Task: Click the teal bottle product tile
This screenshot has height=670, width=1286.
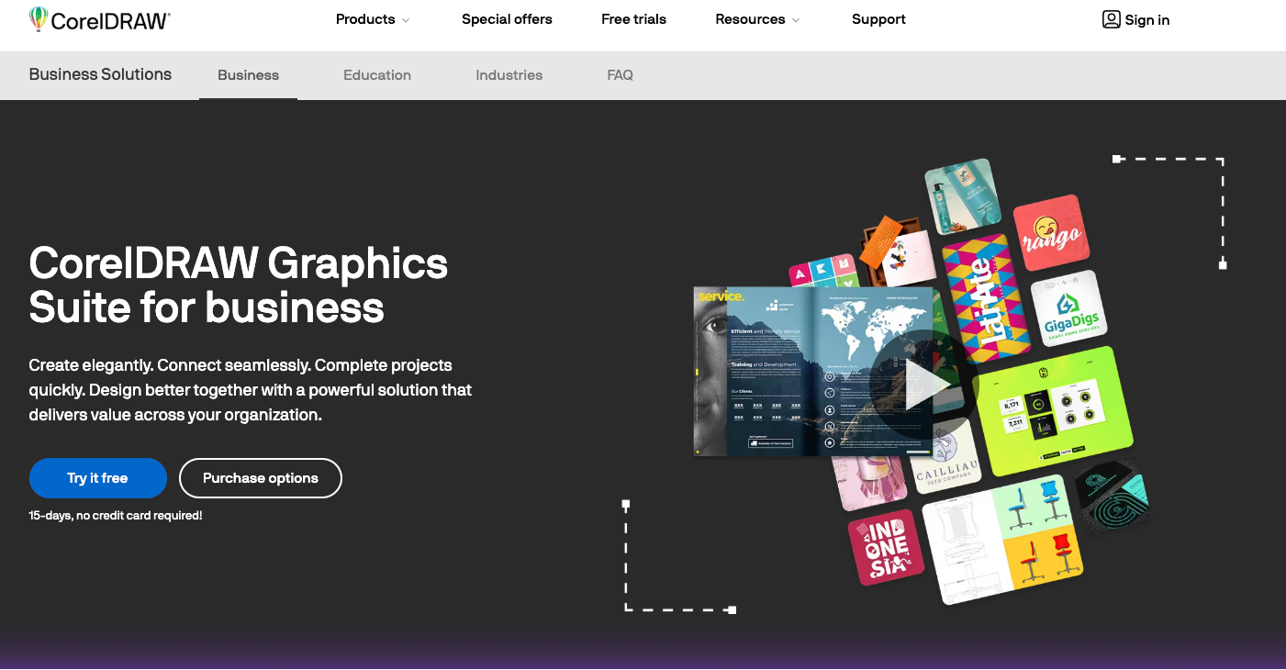Action: coord(963,195)
